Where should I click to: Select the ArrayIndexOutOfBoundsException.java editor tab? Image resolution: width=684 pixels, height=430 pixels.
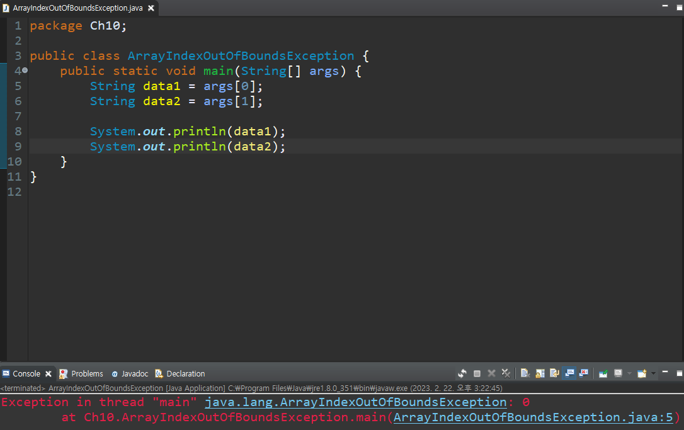coord(77,8)
